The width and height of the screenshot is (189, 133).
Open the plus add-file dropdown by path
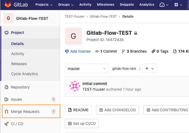coord(150,69)
